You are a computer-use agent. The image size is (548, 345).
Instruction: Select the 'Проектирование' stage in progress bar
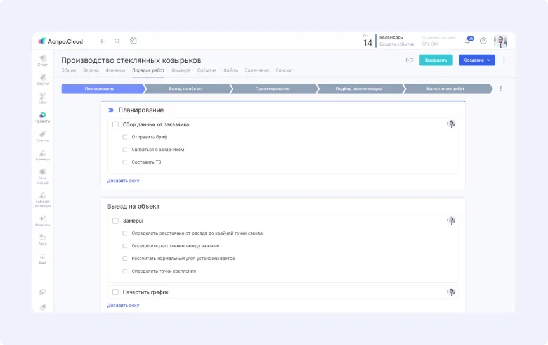tap(272, 89)
